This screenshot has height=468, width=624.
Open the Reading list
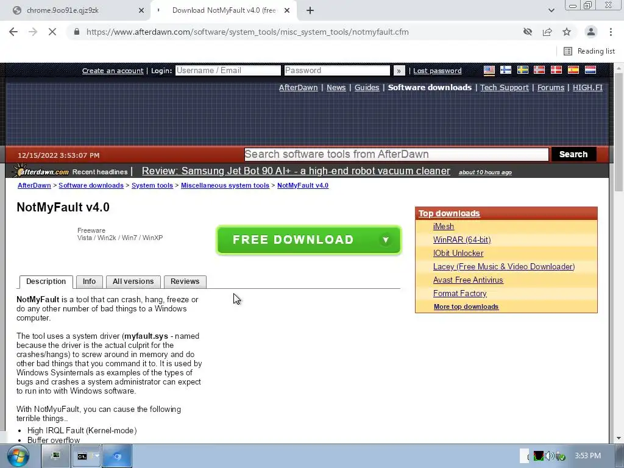pos(589,51)
